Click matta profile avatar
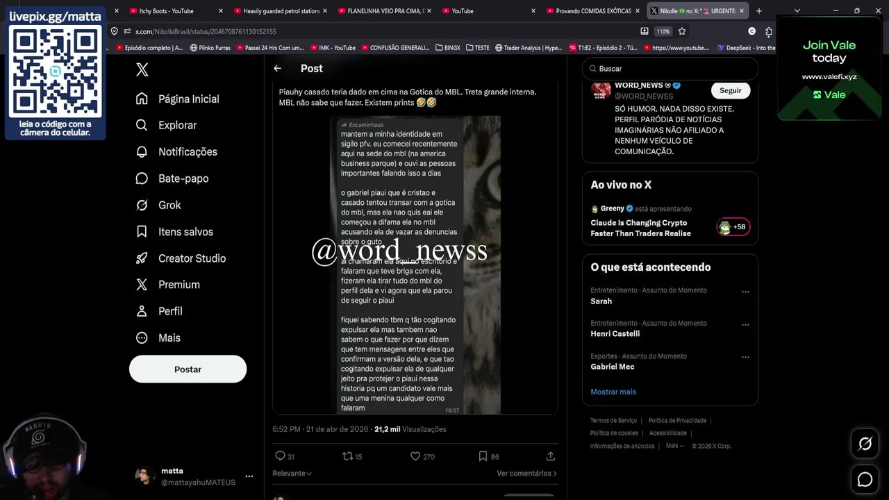Screen dimensions: 889x500 pyautogui.click(x=144, y=476)
